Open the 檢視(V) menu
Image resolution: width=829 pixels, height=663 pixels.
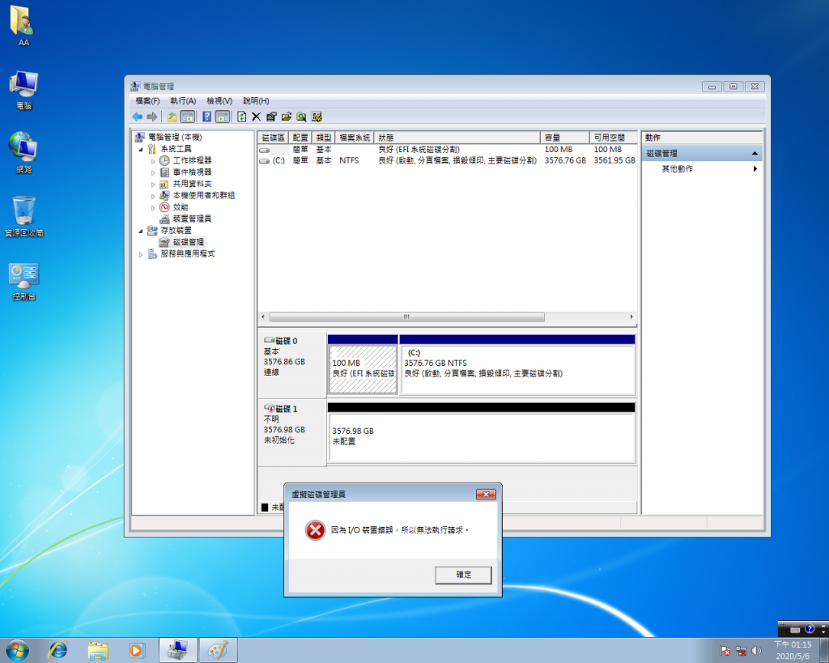pos(219,101)
